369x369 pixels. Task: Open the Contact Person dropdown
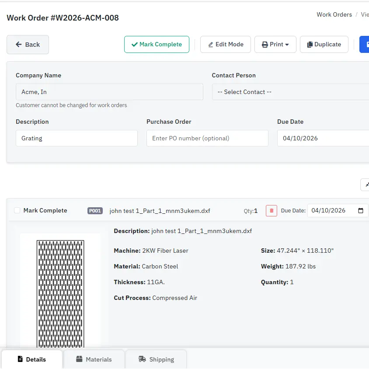(289, 92)
